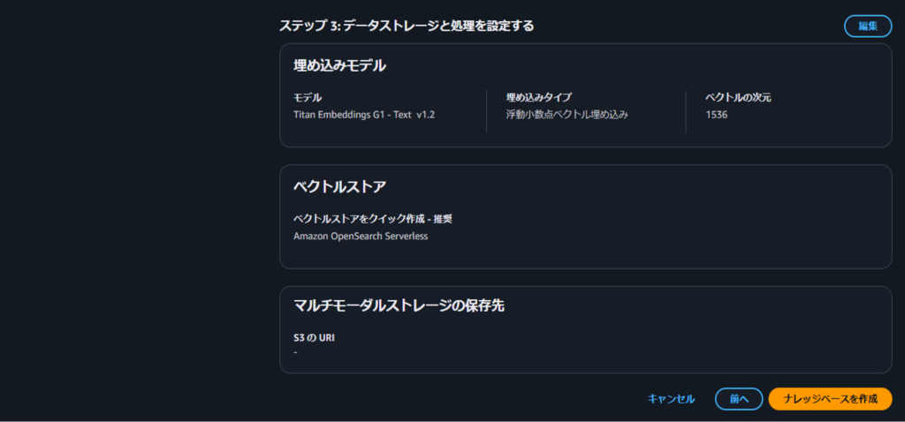Click the キャンセル link

point(671,399)
